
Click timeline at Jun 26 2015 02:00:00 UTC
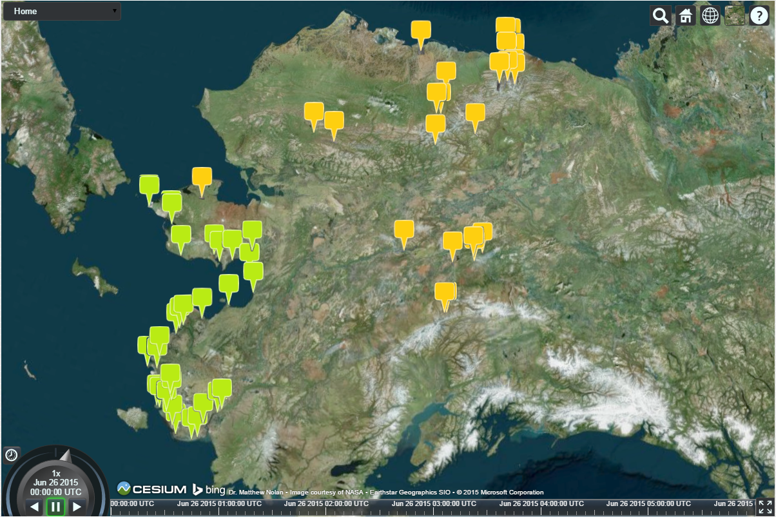[x=326, y=503]
